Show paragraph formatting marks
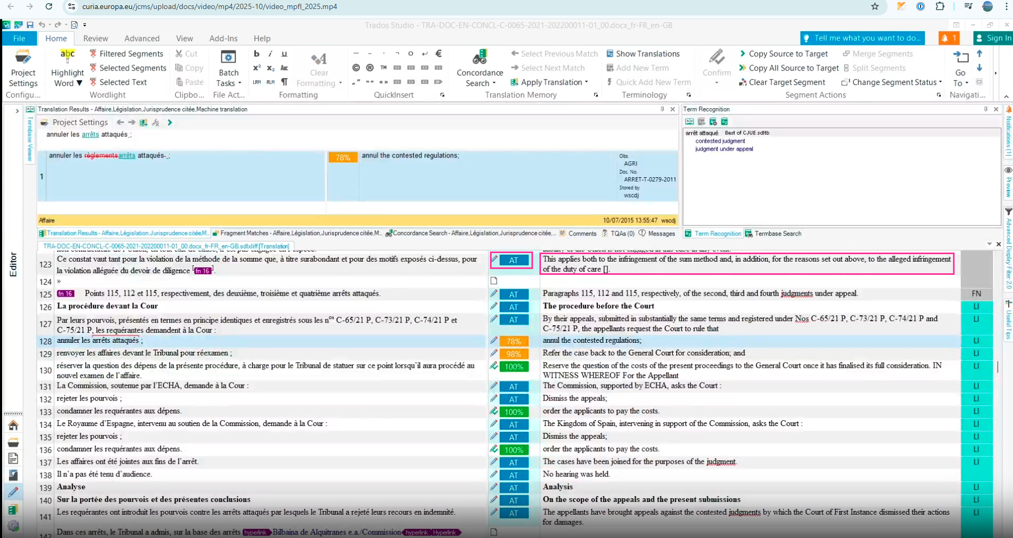Screen dimensions: 1013x538 pos(285,82)
